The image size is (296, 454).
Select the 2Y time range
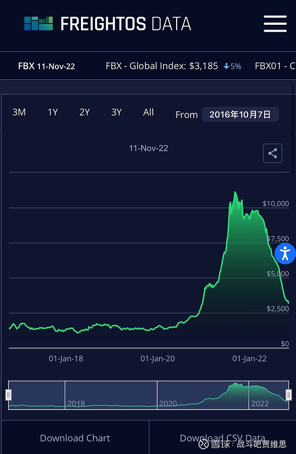coord(84,112)
